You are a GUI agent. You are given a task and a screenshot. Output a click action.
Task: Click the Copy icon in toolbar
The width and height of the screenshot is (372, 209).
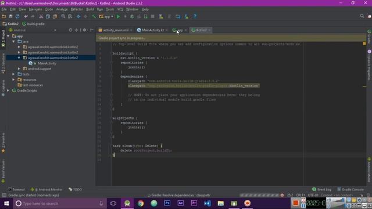click(48, 16)
